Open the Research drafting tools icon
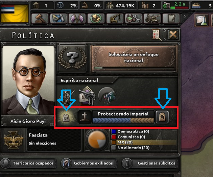This screenshot has height=177, width=213. 58,18
